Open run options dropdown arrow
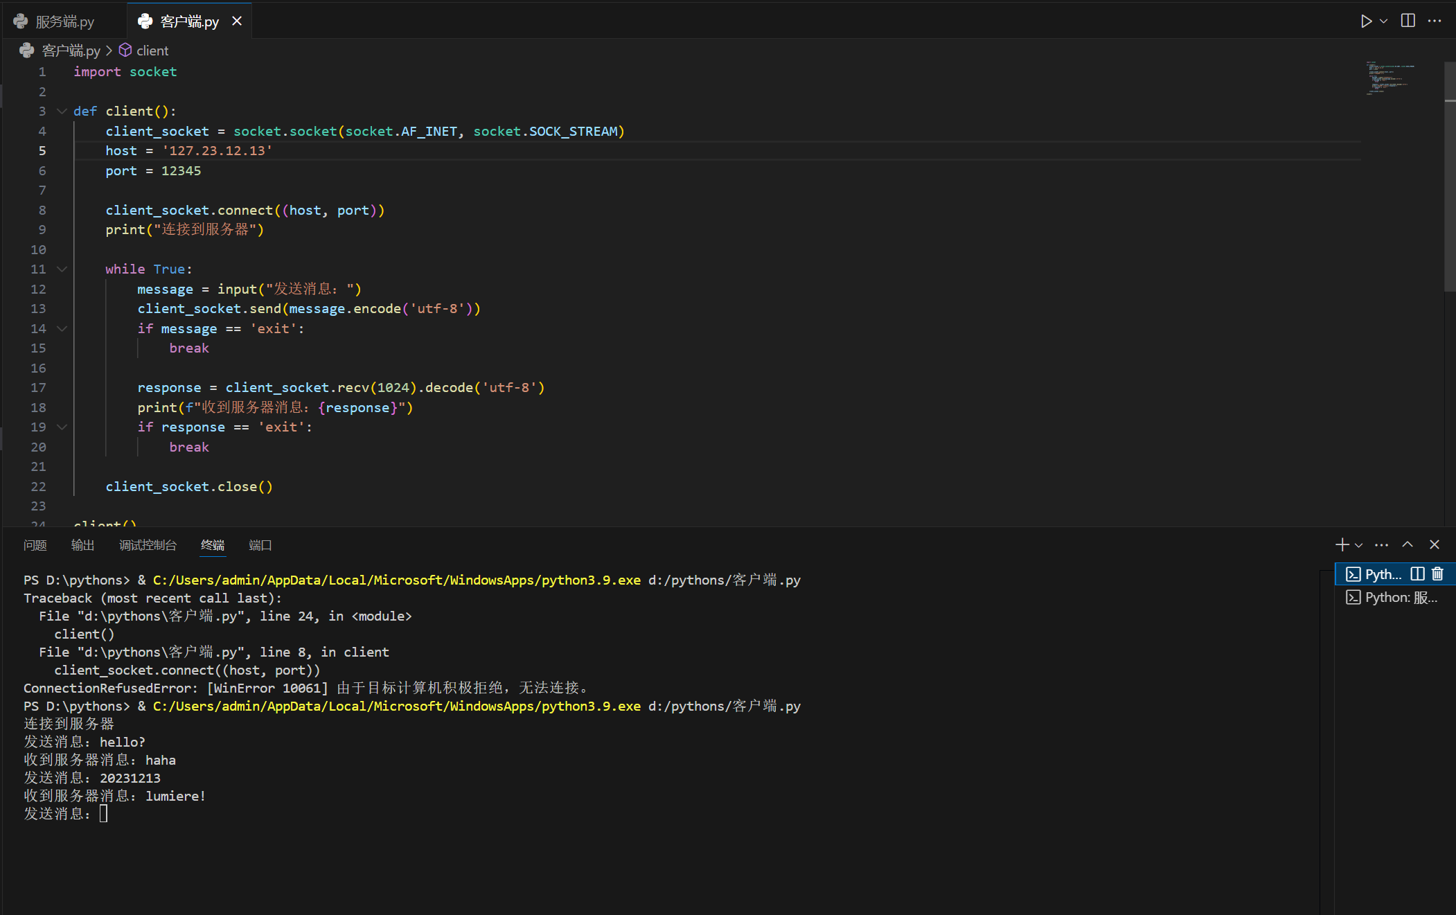1456x915 pixels. click(x=1383, y=21)
